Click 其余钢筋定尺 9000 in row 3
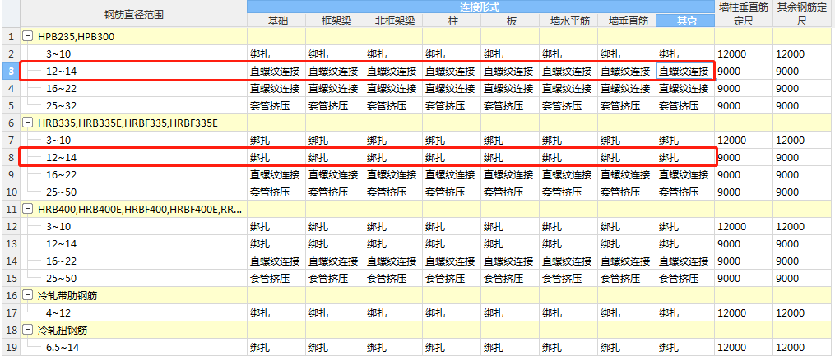835x356 pixels. coord(804,72)
